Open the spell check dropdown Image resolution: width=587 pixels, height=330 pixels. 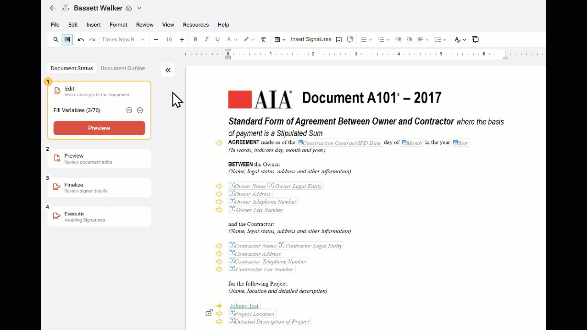[460, 40]
